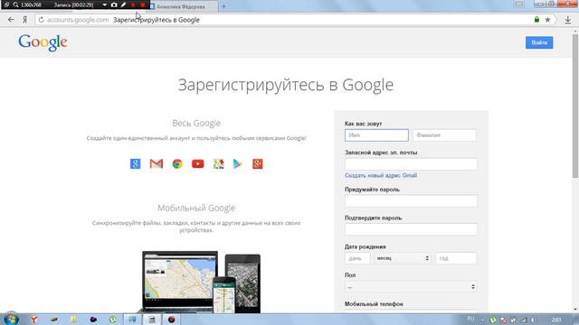Click the YouTube icon

(198, 163)
